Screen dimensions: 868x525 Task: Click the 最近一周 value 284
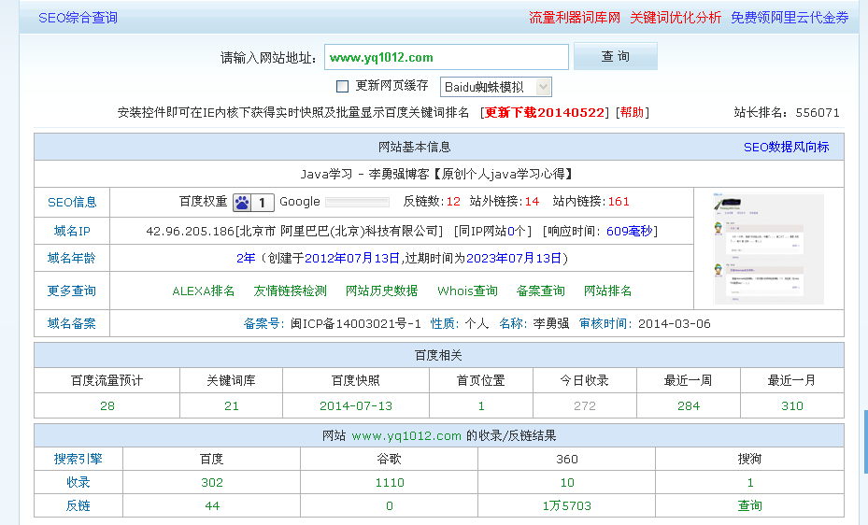(689, 406)
